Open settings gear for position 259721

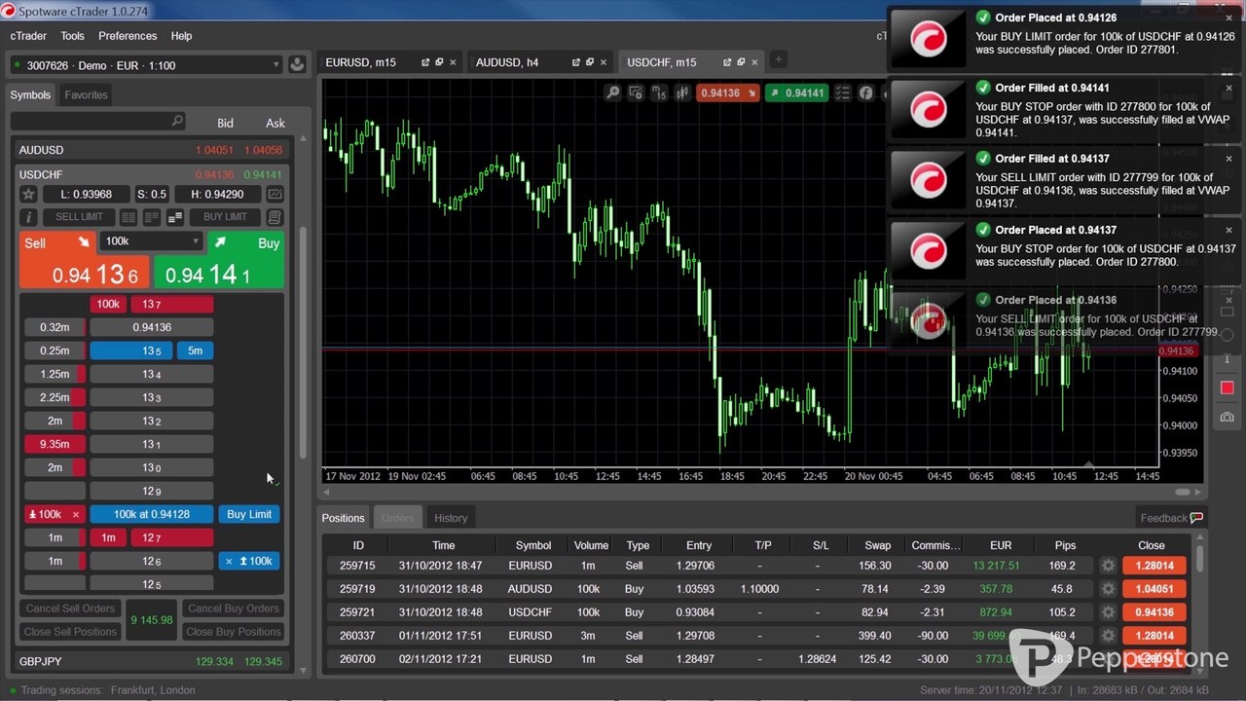click(1108, 612)
